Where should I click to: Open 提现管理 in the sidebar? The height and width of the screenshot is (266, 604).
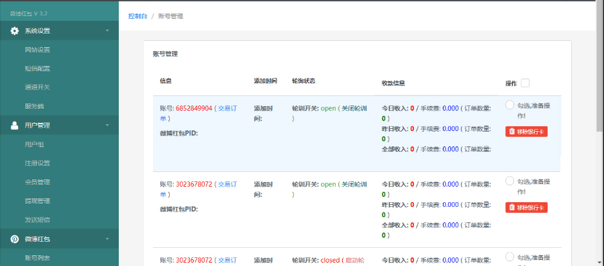[x=38, y=201]
